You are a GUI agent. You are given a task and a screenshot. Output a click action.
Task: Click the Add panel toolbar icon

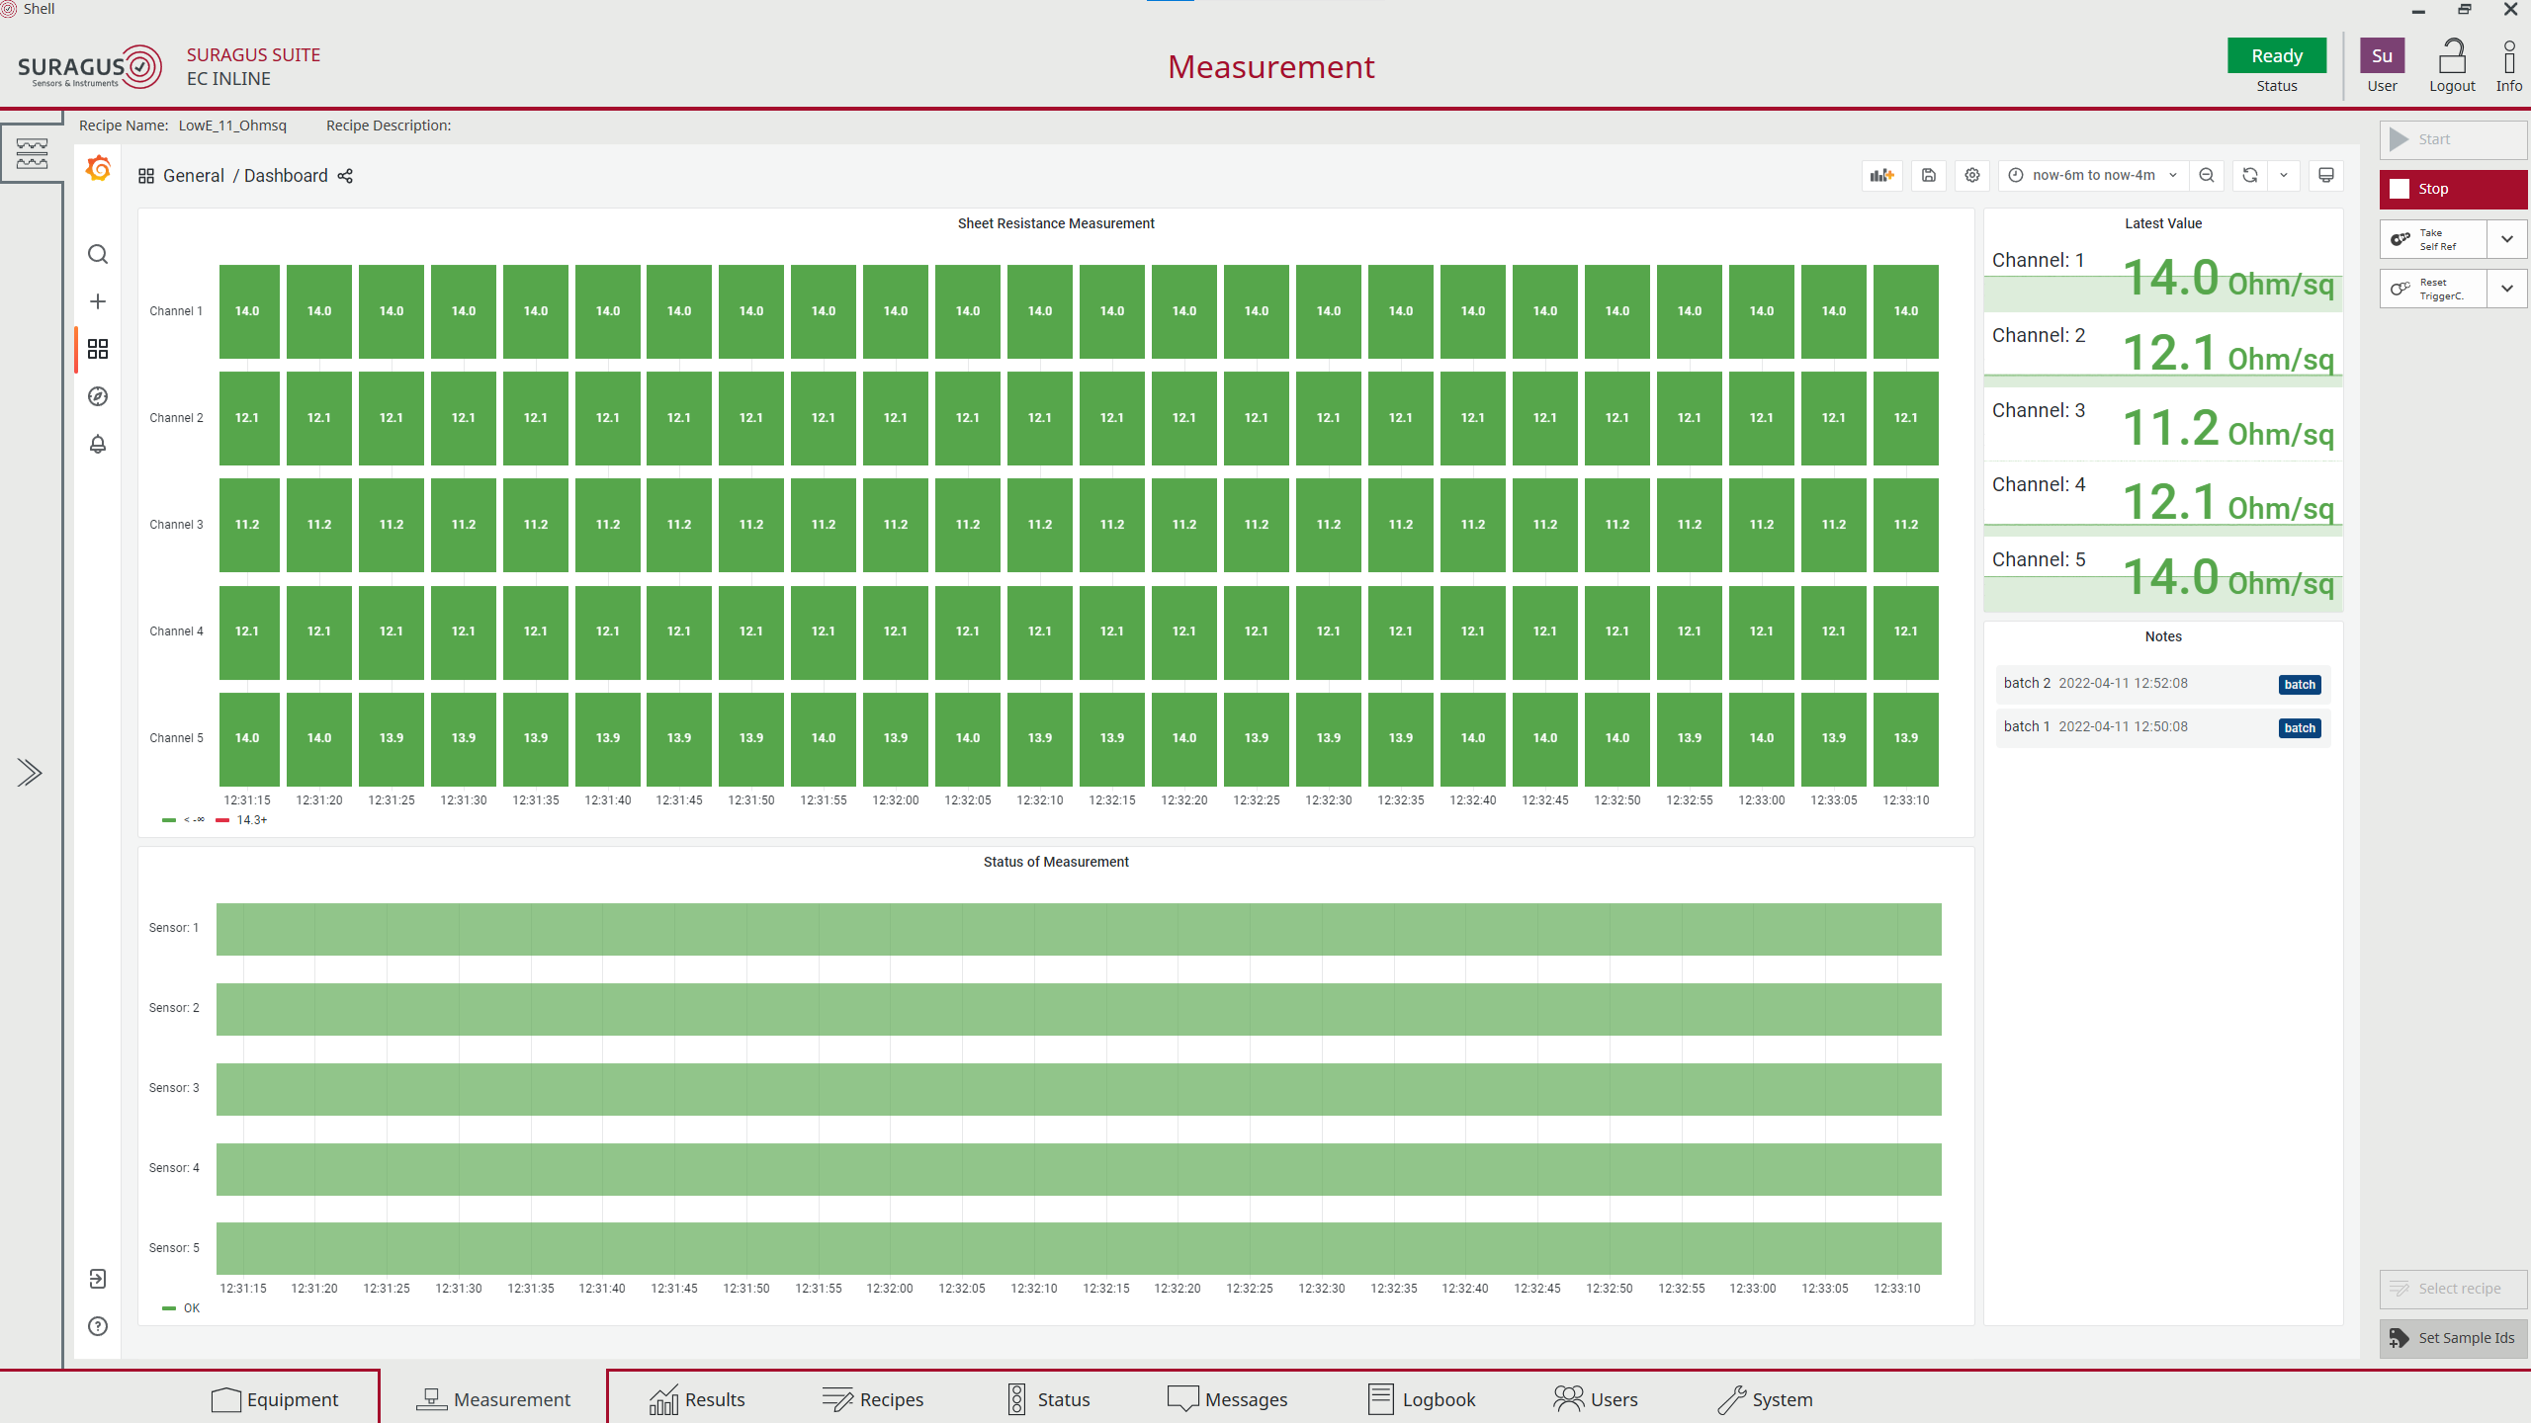click(1881, 175)
